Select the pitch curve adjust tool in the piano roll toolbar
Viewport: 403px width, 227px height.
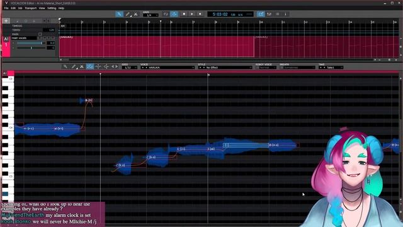(x=98, y=67)
